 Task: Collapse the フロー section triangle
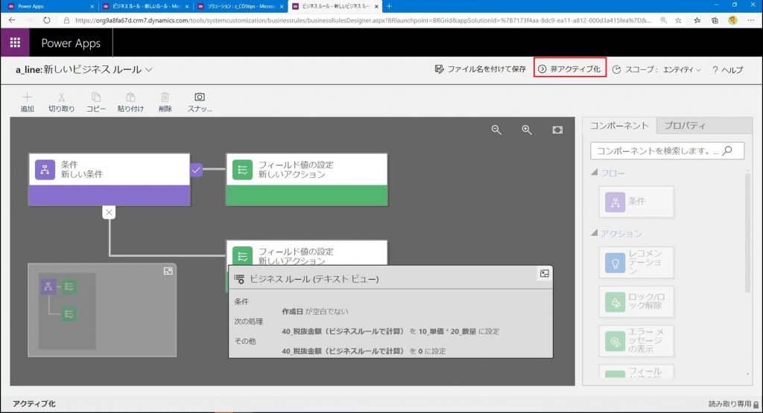click(x=594, y=173)
